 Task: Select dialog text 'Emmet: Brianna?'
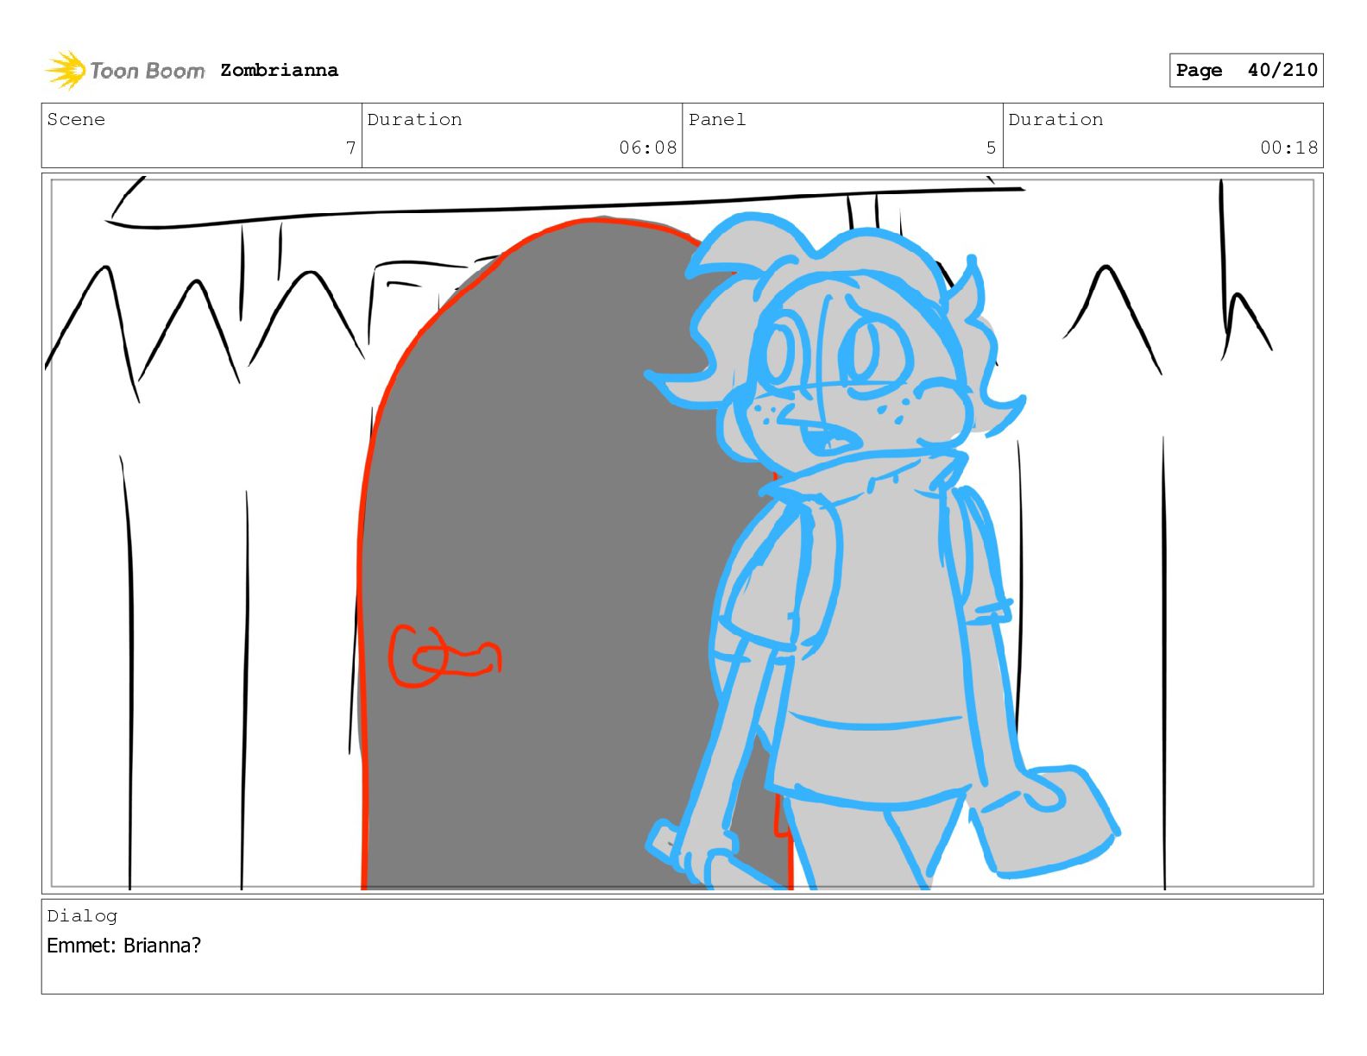[123, 946]
